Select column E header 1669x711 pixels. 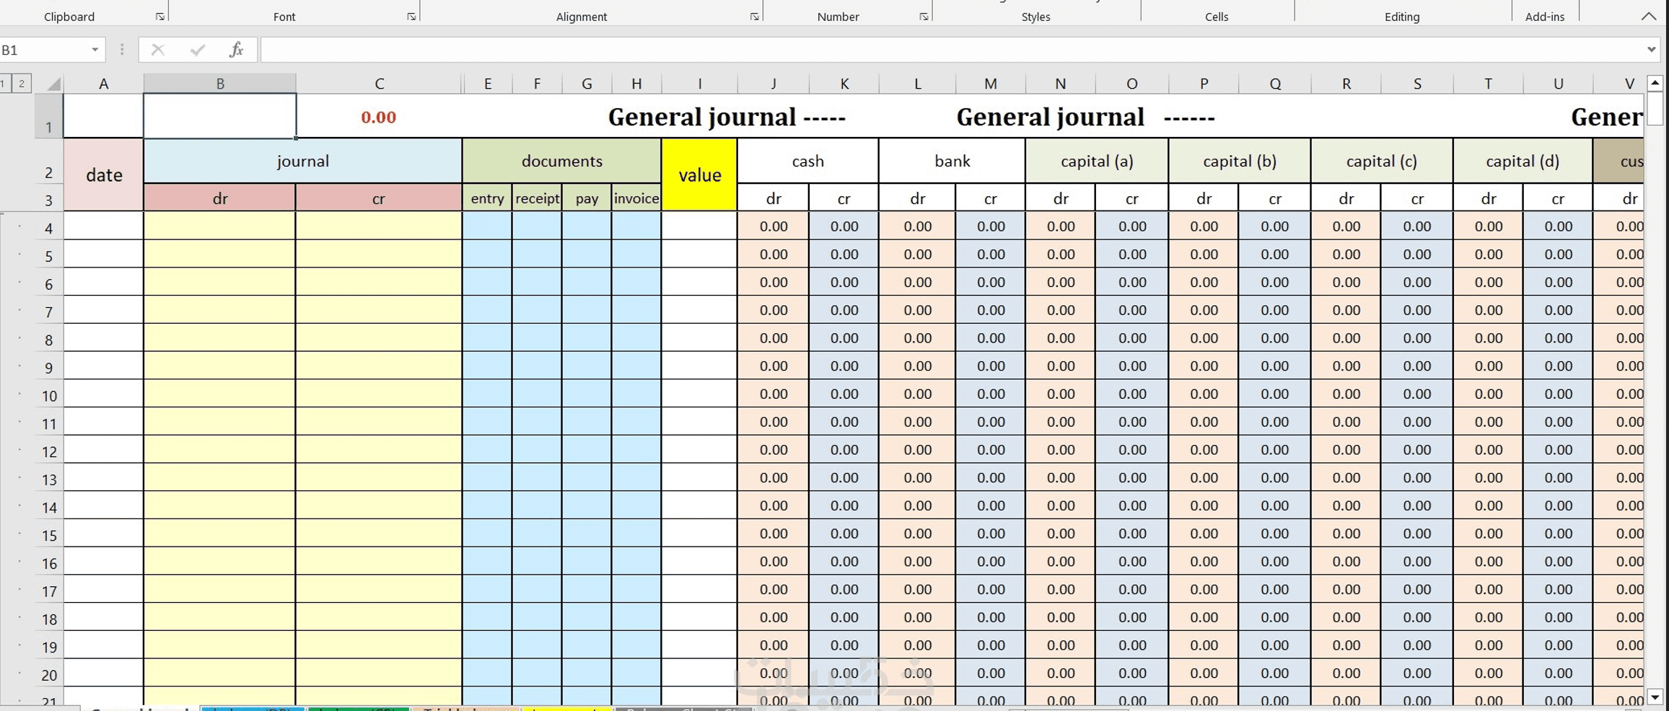(x=488, y=84)
